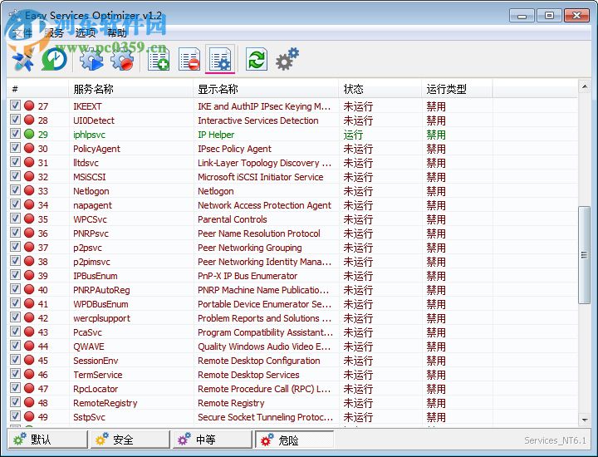Screen dimensions: 598x457
Task: Select the 默认 preset button
Action: coord(47,440)
